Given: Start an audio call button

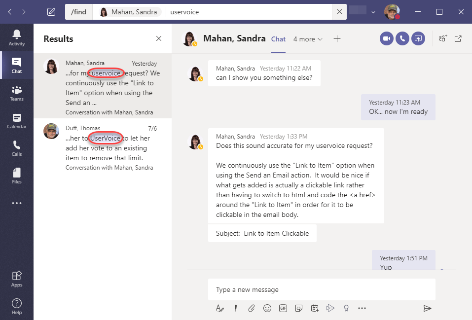Looking at the screenshot, I should coord(402,39).
